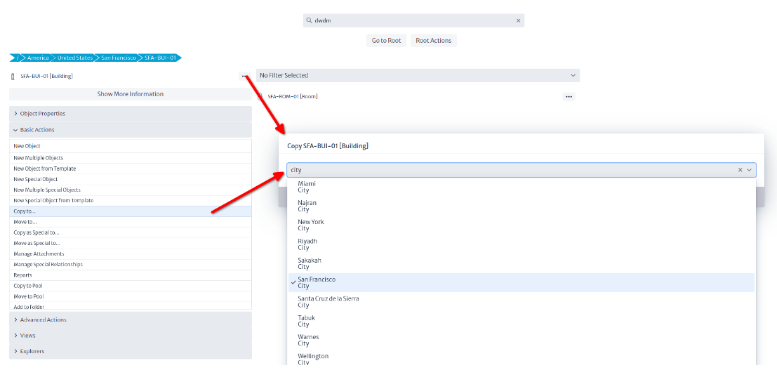777x382 pixels.
Task: Clear the city selection in copy dialog
Action: coord(740,170)
